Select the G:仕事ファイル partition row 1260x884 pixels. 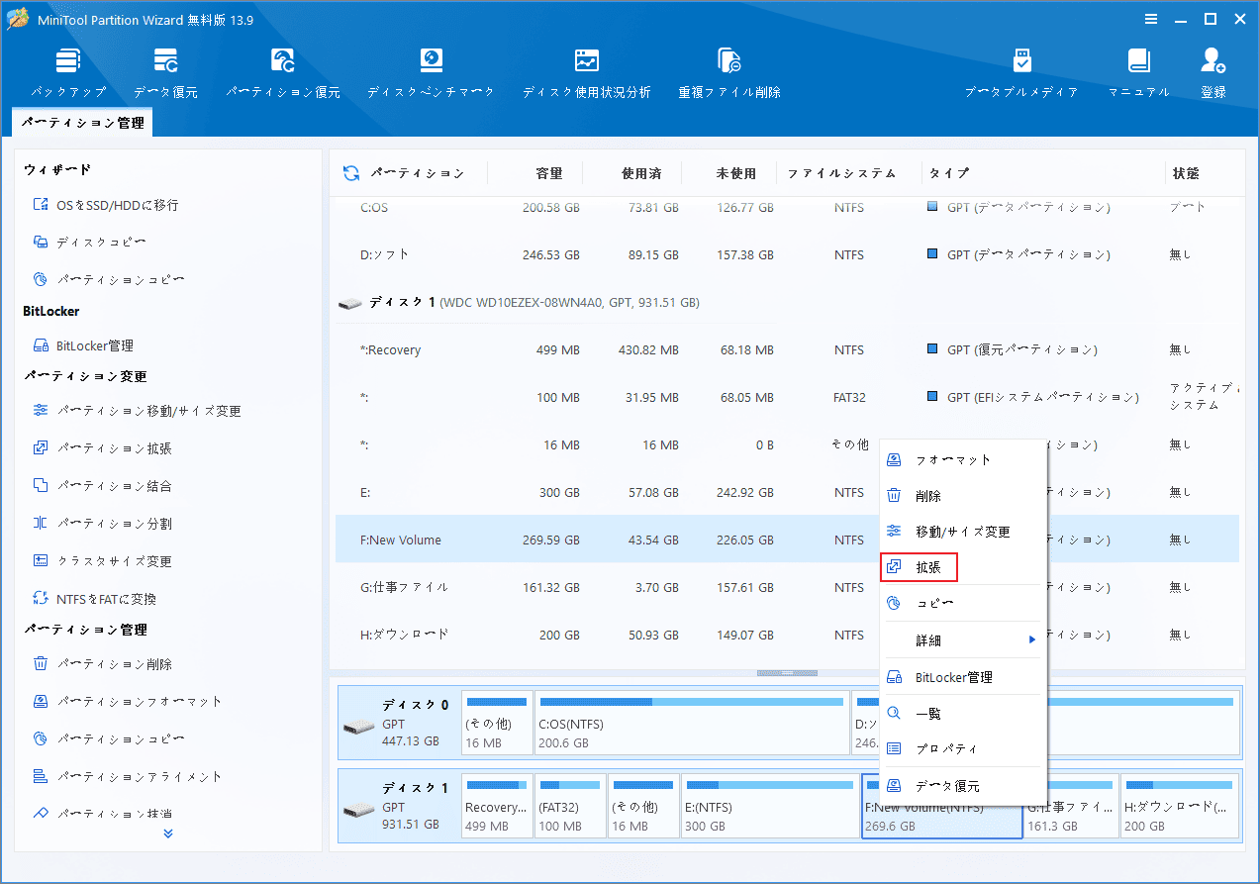tap(607, 587)
